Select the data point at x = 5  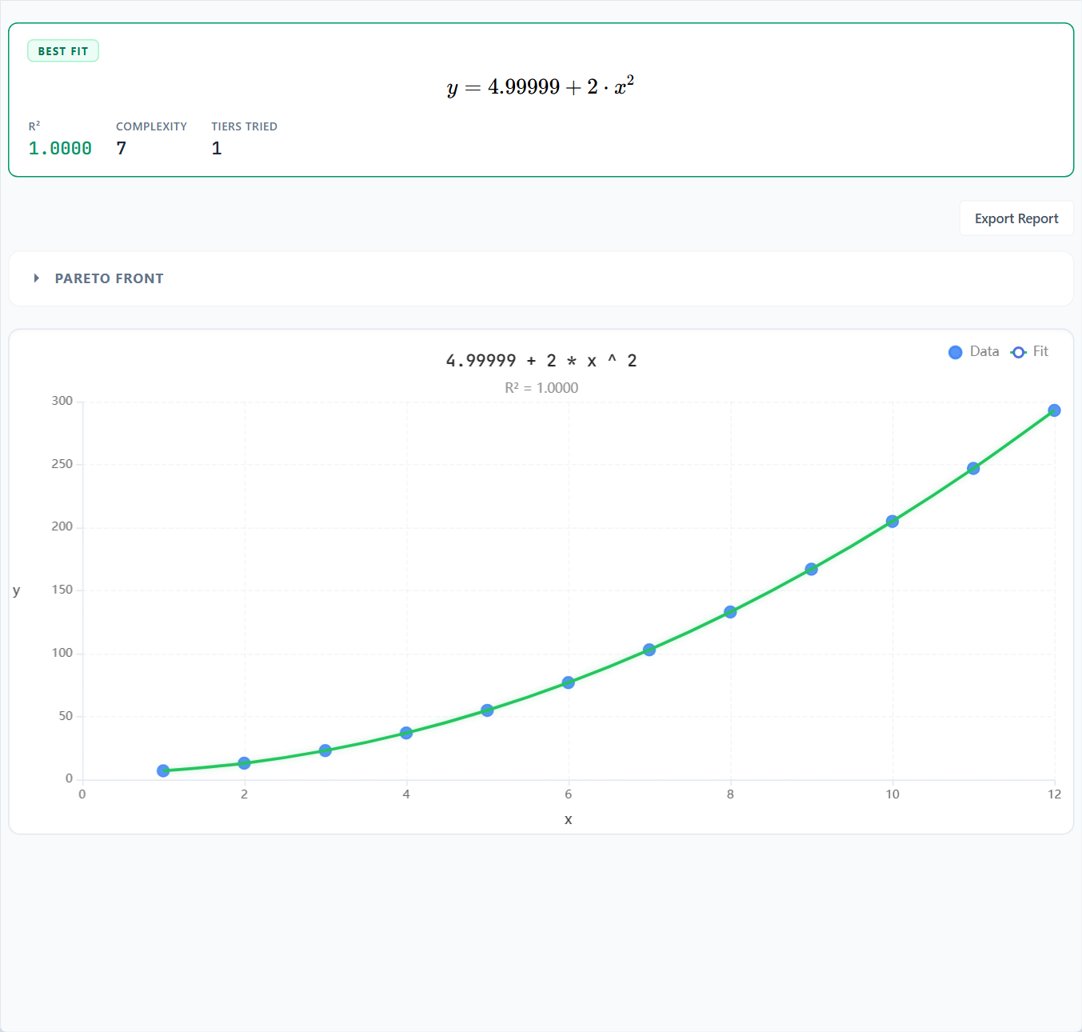point(487,710)
